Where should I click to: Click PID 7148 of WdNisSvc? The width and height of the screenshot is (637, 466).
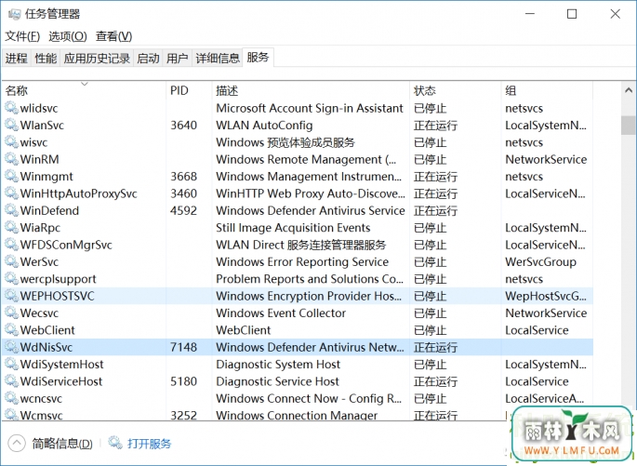[x=183, y=347]
